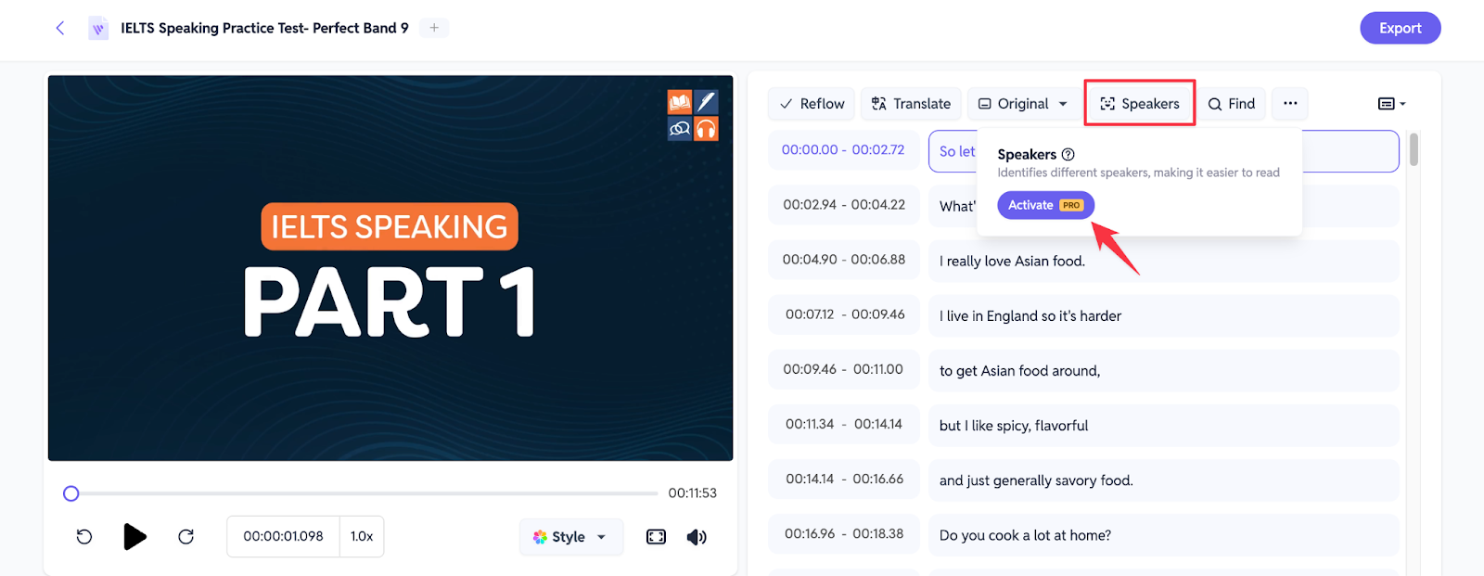Screen dimensions: 1484x576
Task: Open the Translate tool
Action: tap(911, 104)
